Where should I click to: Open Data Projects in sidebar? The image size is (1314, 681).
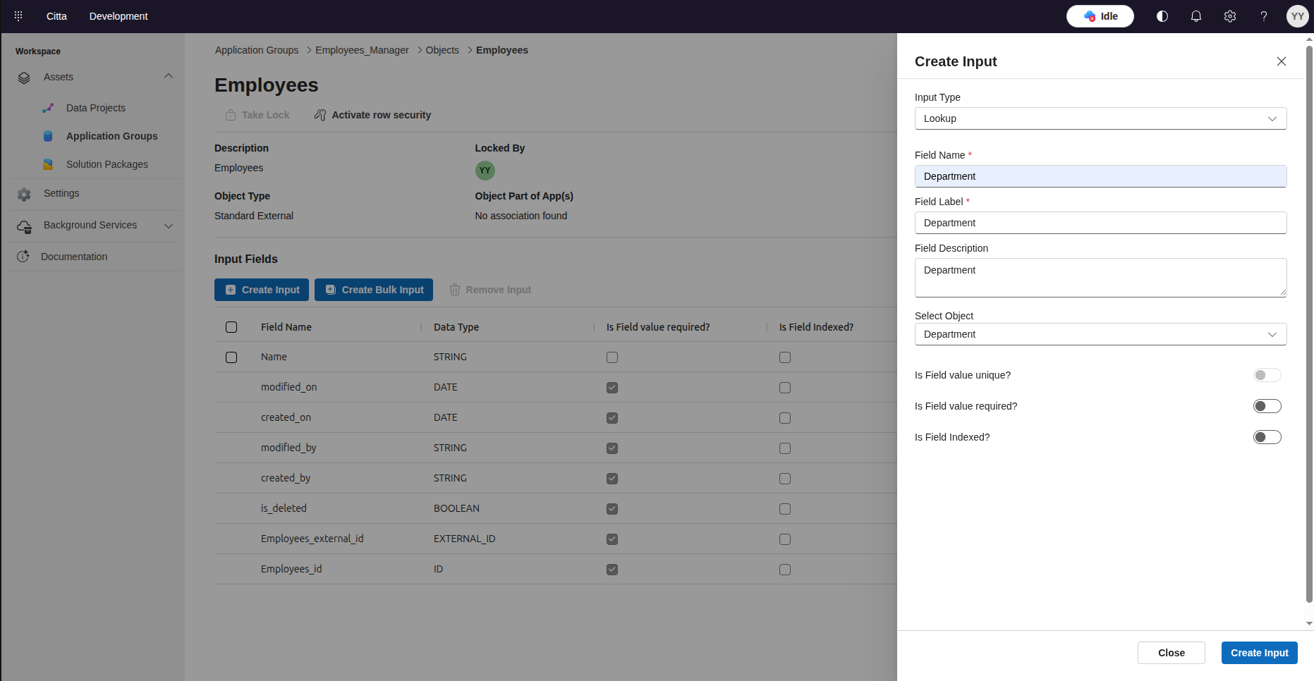96,108
